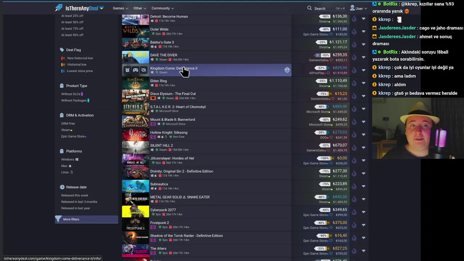The height and width of the screenshot is (261, 464).
Task: Click flame icon for Divinity: Original Sin 2
Action: click(354, 173)
